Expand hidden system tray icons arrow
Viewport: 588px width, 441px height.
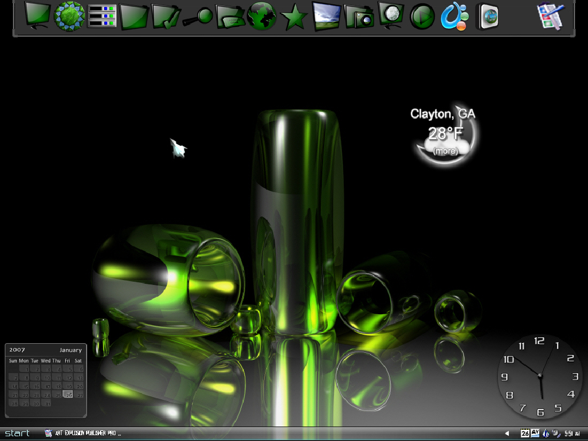pos(507,434)
